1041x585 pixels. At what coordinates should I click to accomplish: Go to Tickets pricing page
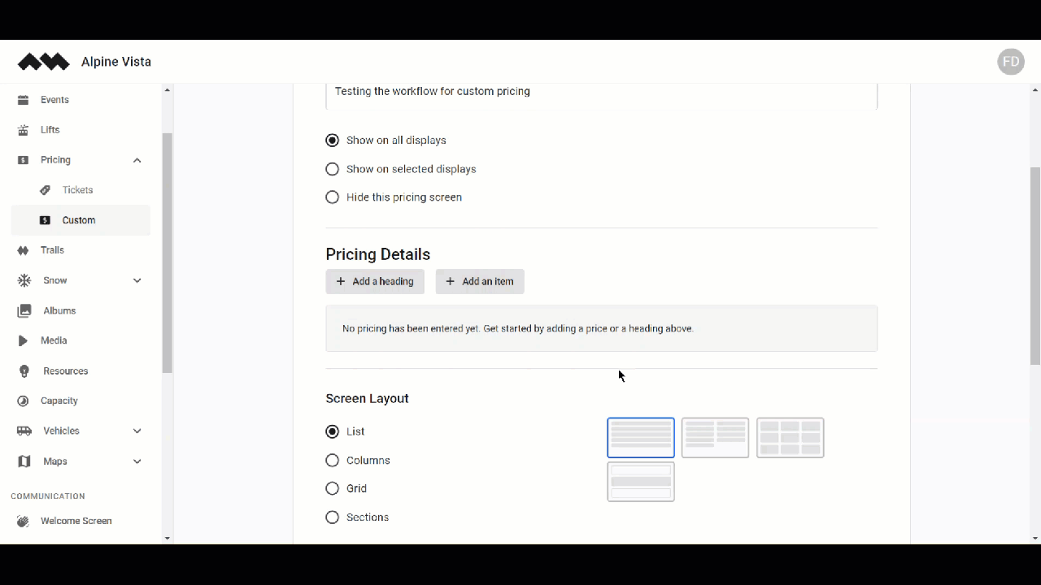[x=81, y=190]
